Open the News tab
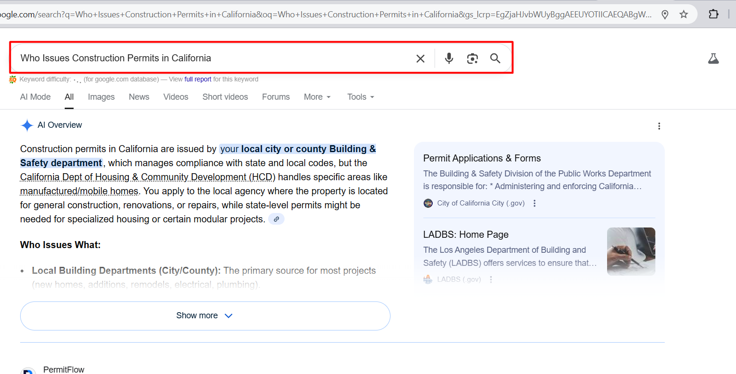Viewport: 736px width, 374px height. (139, 97)
